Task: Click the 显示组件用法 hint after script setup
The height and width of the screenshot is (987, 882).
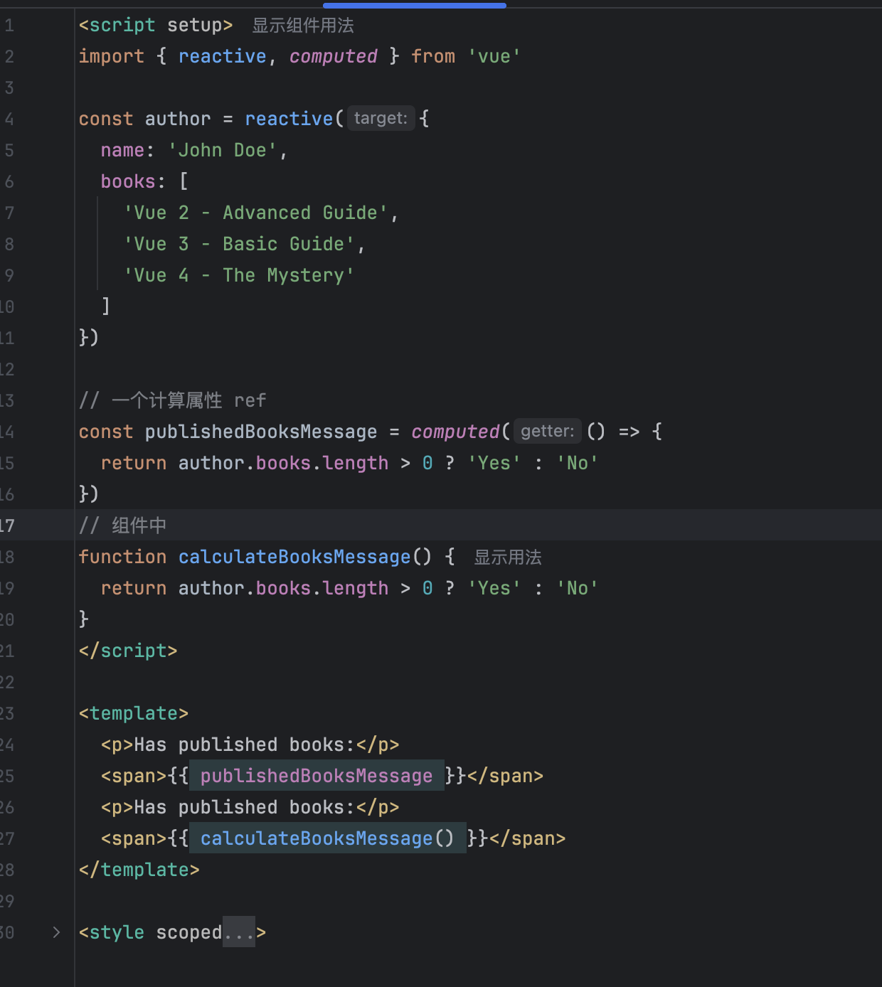Action: click(303, 26)
